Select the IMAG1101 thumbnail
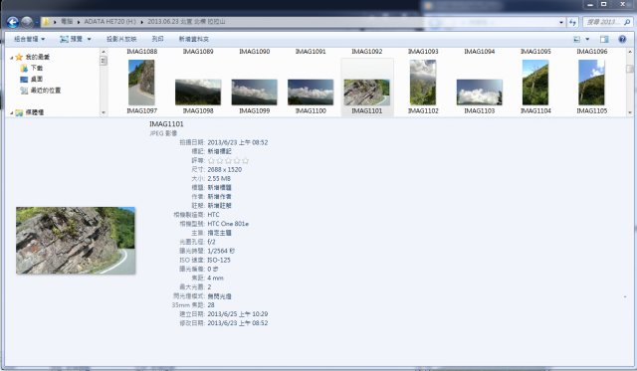 coord(367,93)
